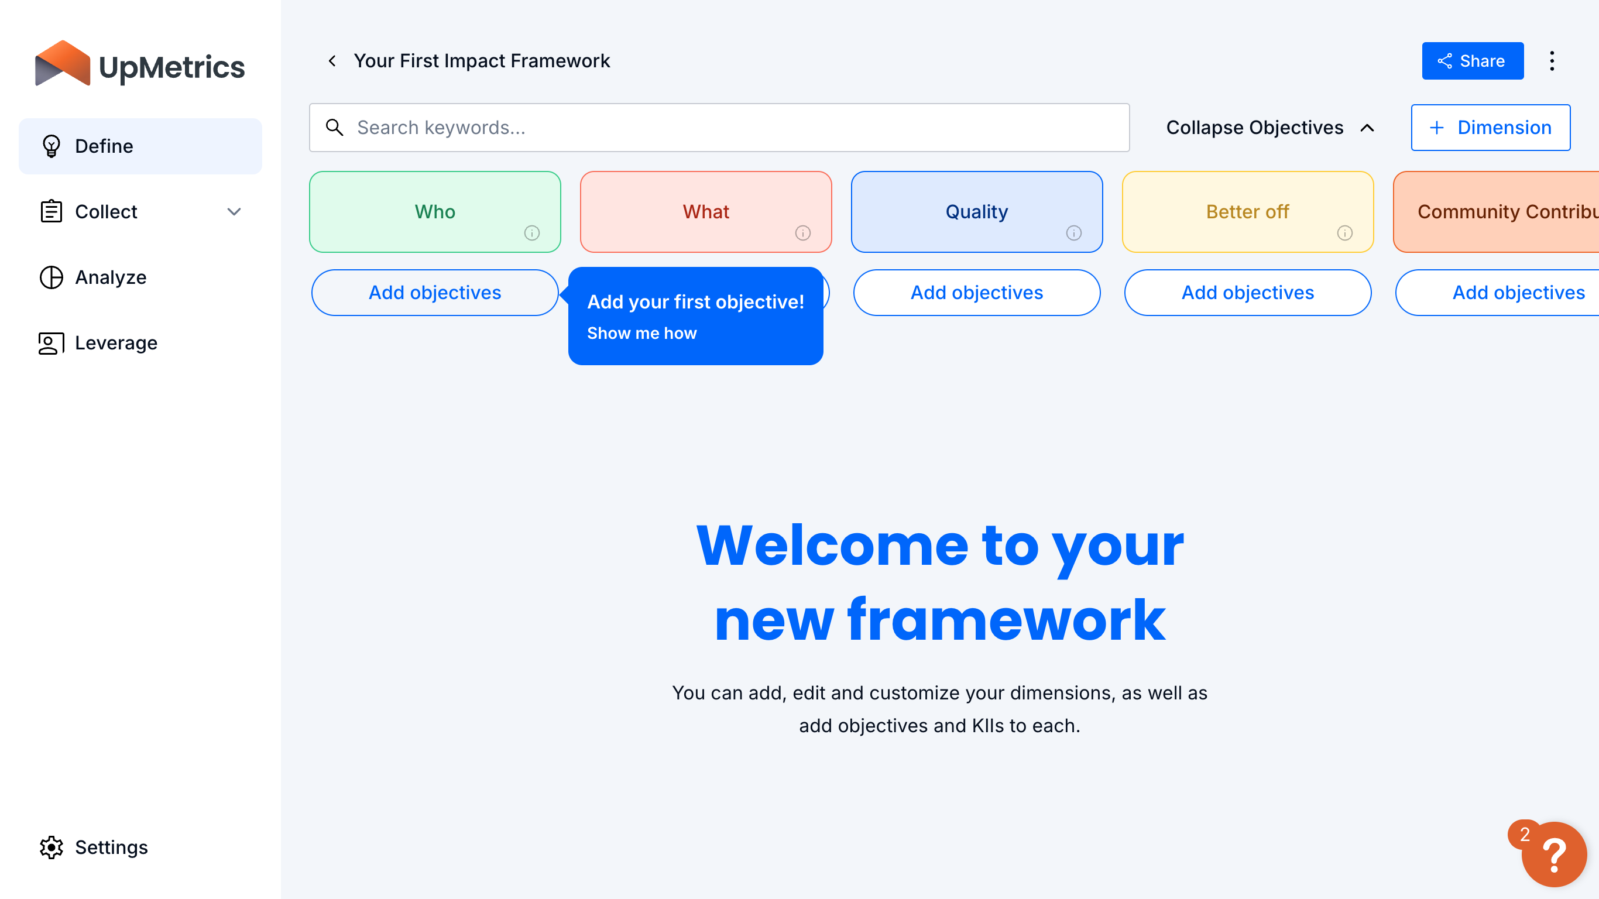Collapse the Objectives panel toggle
Viewport: 1599px width, 899px height.
tap(1271, 128)
